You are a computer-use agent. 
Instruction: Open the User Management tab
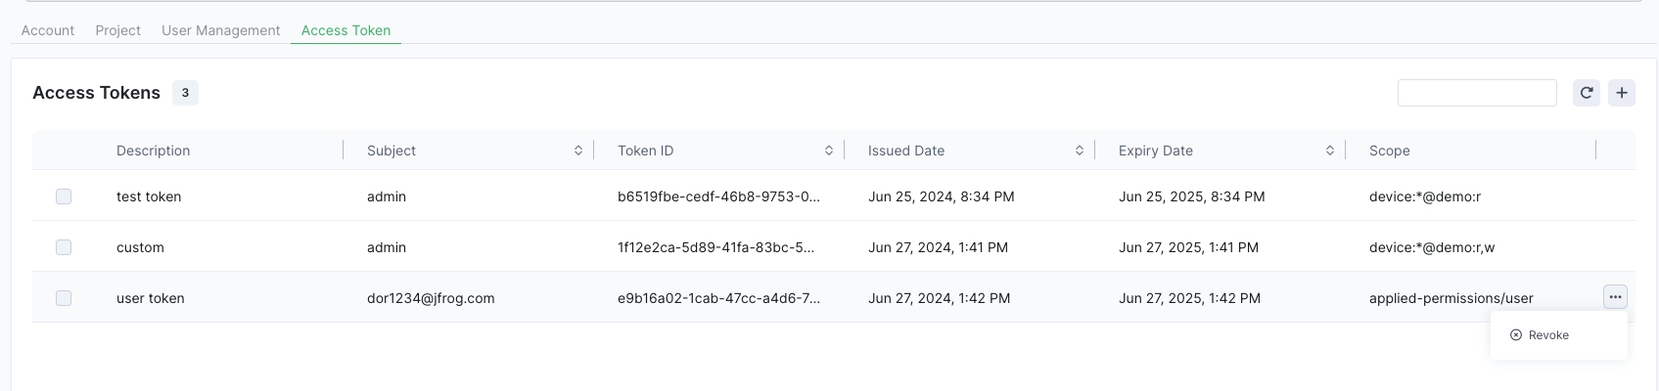tap(220, 30)
